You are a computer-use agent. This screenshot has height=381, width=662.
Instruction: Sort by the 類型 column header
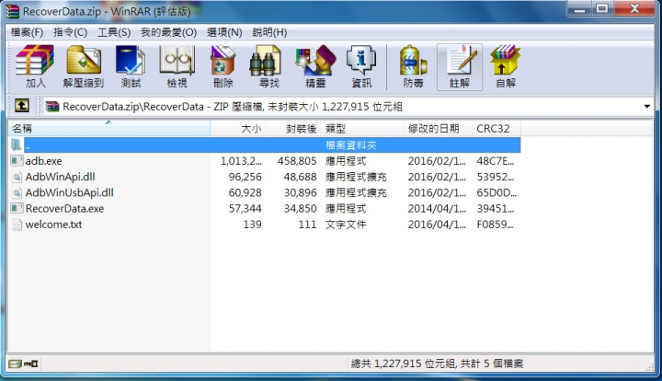[x=362, y=129]
